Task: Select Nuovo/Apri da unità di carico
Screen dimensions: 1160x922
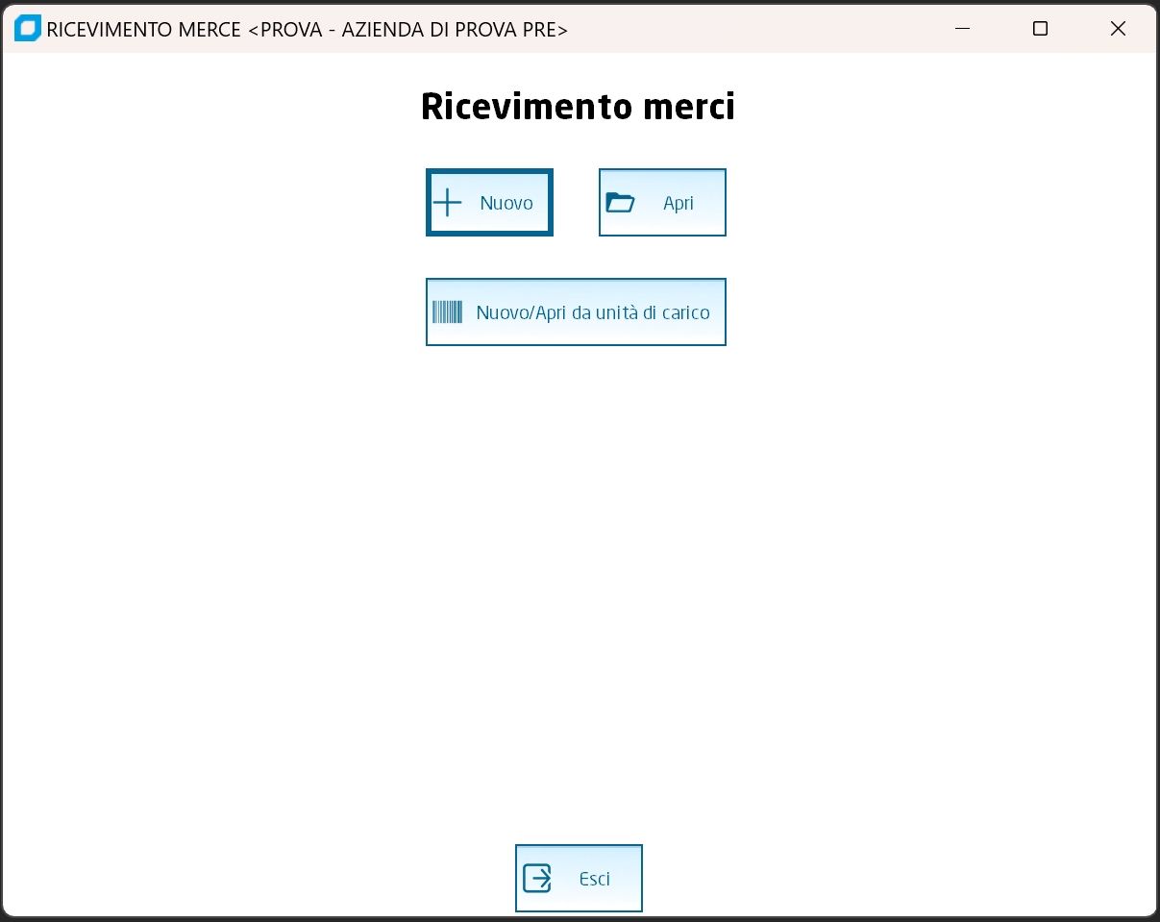Action: [x=576, y=311]
